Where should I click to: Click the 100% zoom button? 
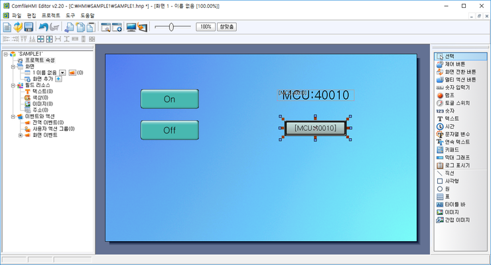(206, 27)
